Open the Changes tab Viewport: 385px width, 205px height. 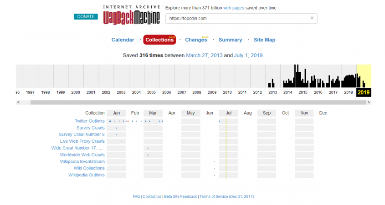[x=196, y=40]
